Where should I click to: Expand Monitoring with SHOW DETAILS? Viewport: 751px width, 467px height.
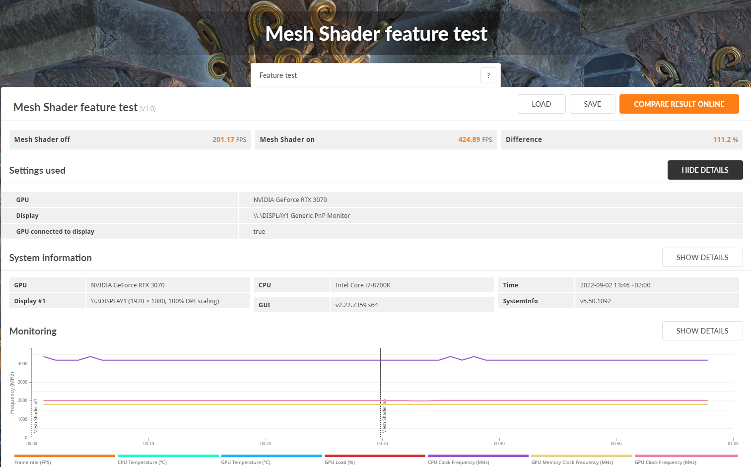tap(702, 331)
